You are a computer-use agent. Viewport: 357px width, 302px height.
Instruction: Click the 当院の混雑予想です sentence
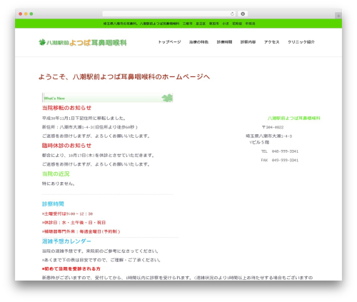pos(100,251)
